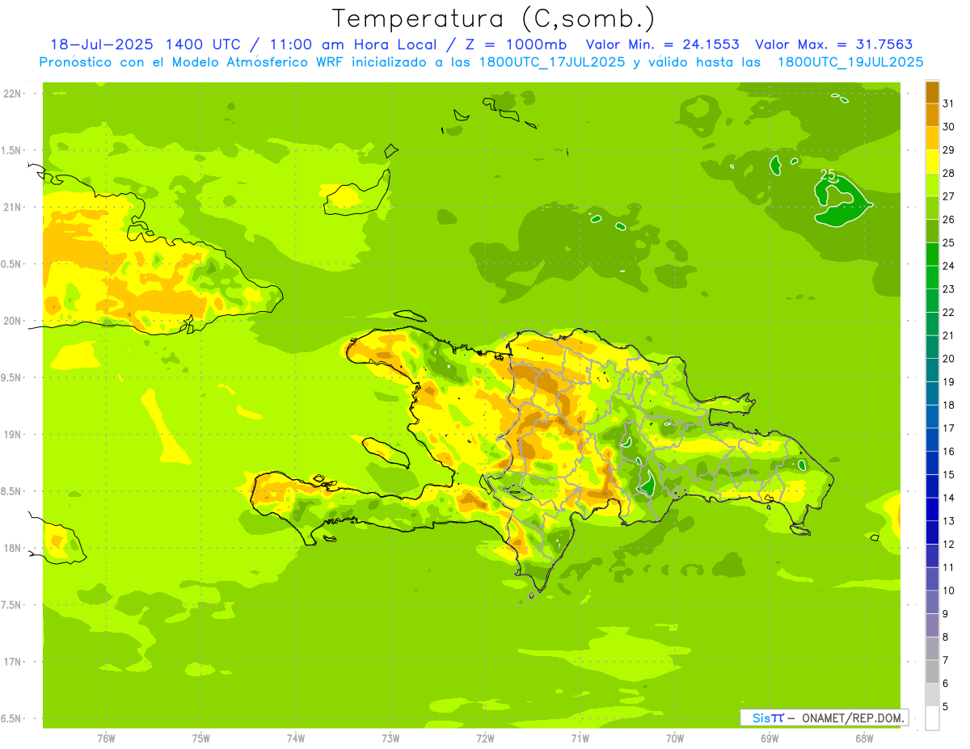Image resolution: width=970 pixels, height=749 pixels.
Task: Click the "17N" latitude axis label
Action: (x=12, y=662)
